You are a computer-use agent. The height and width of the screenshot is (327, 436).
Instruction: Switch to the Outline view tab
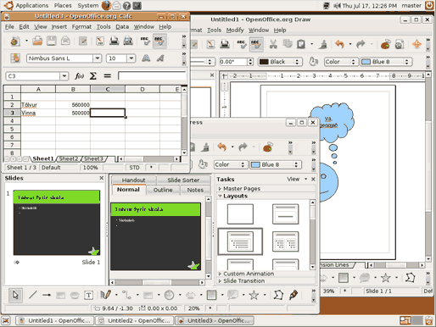[x=163, y=190]
